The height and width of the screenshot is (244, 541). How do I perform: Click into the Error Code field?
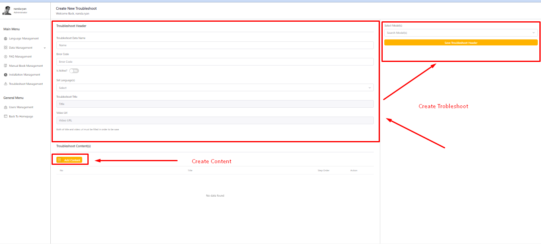[215, 62]
